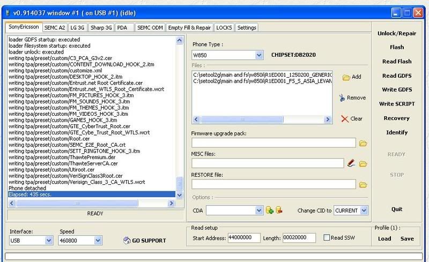Click the log vertical scrollbar thumb
This screenshot has height=262, width=429.
[180, 184]
